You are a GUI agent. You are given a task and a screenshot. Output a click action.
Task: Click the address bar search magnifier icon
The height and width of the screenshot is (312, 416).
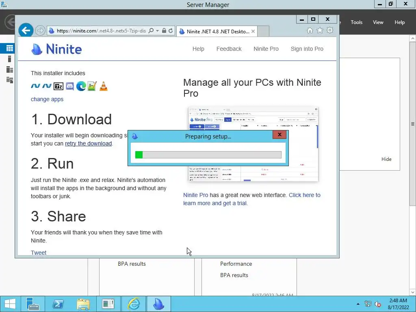coord(151,31)
